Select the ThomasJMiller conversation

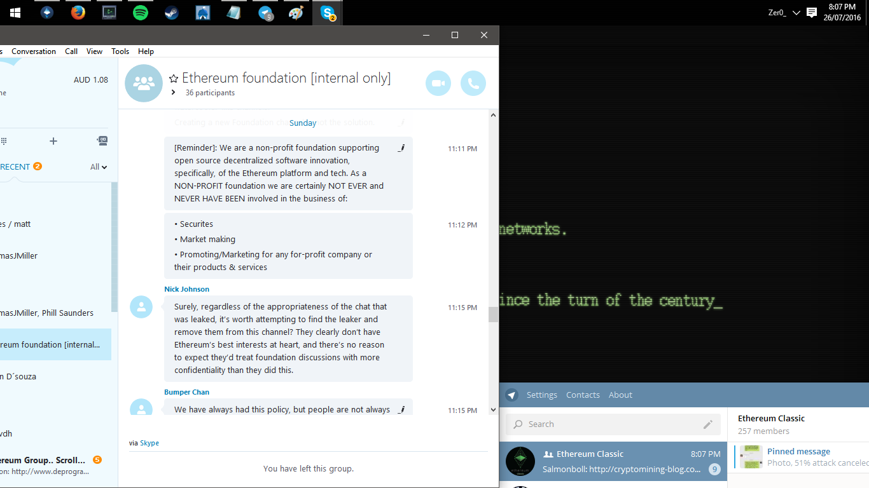pos(55,255)
